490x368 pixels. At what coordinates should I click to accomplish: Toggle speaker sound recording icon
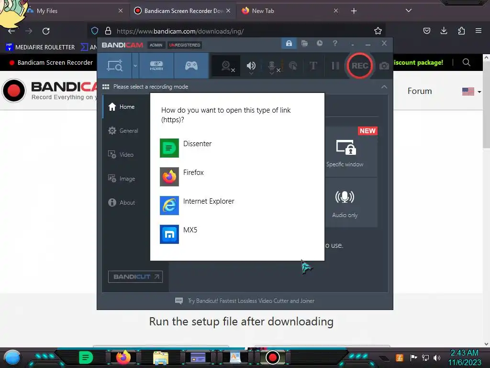click(251, 66)
